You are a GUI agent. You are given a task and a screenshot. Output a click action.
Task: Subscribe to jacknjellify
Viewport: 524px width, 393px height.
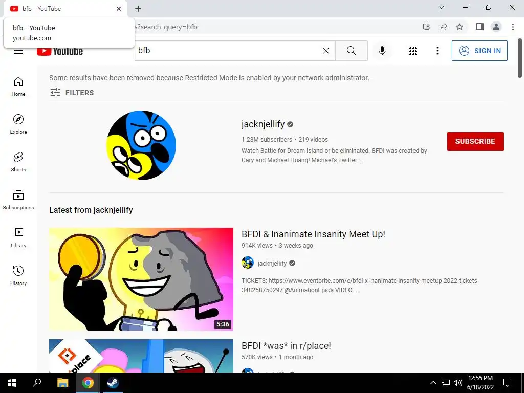[x=475, y=141]
